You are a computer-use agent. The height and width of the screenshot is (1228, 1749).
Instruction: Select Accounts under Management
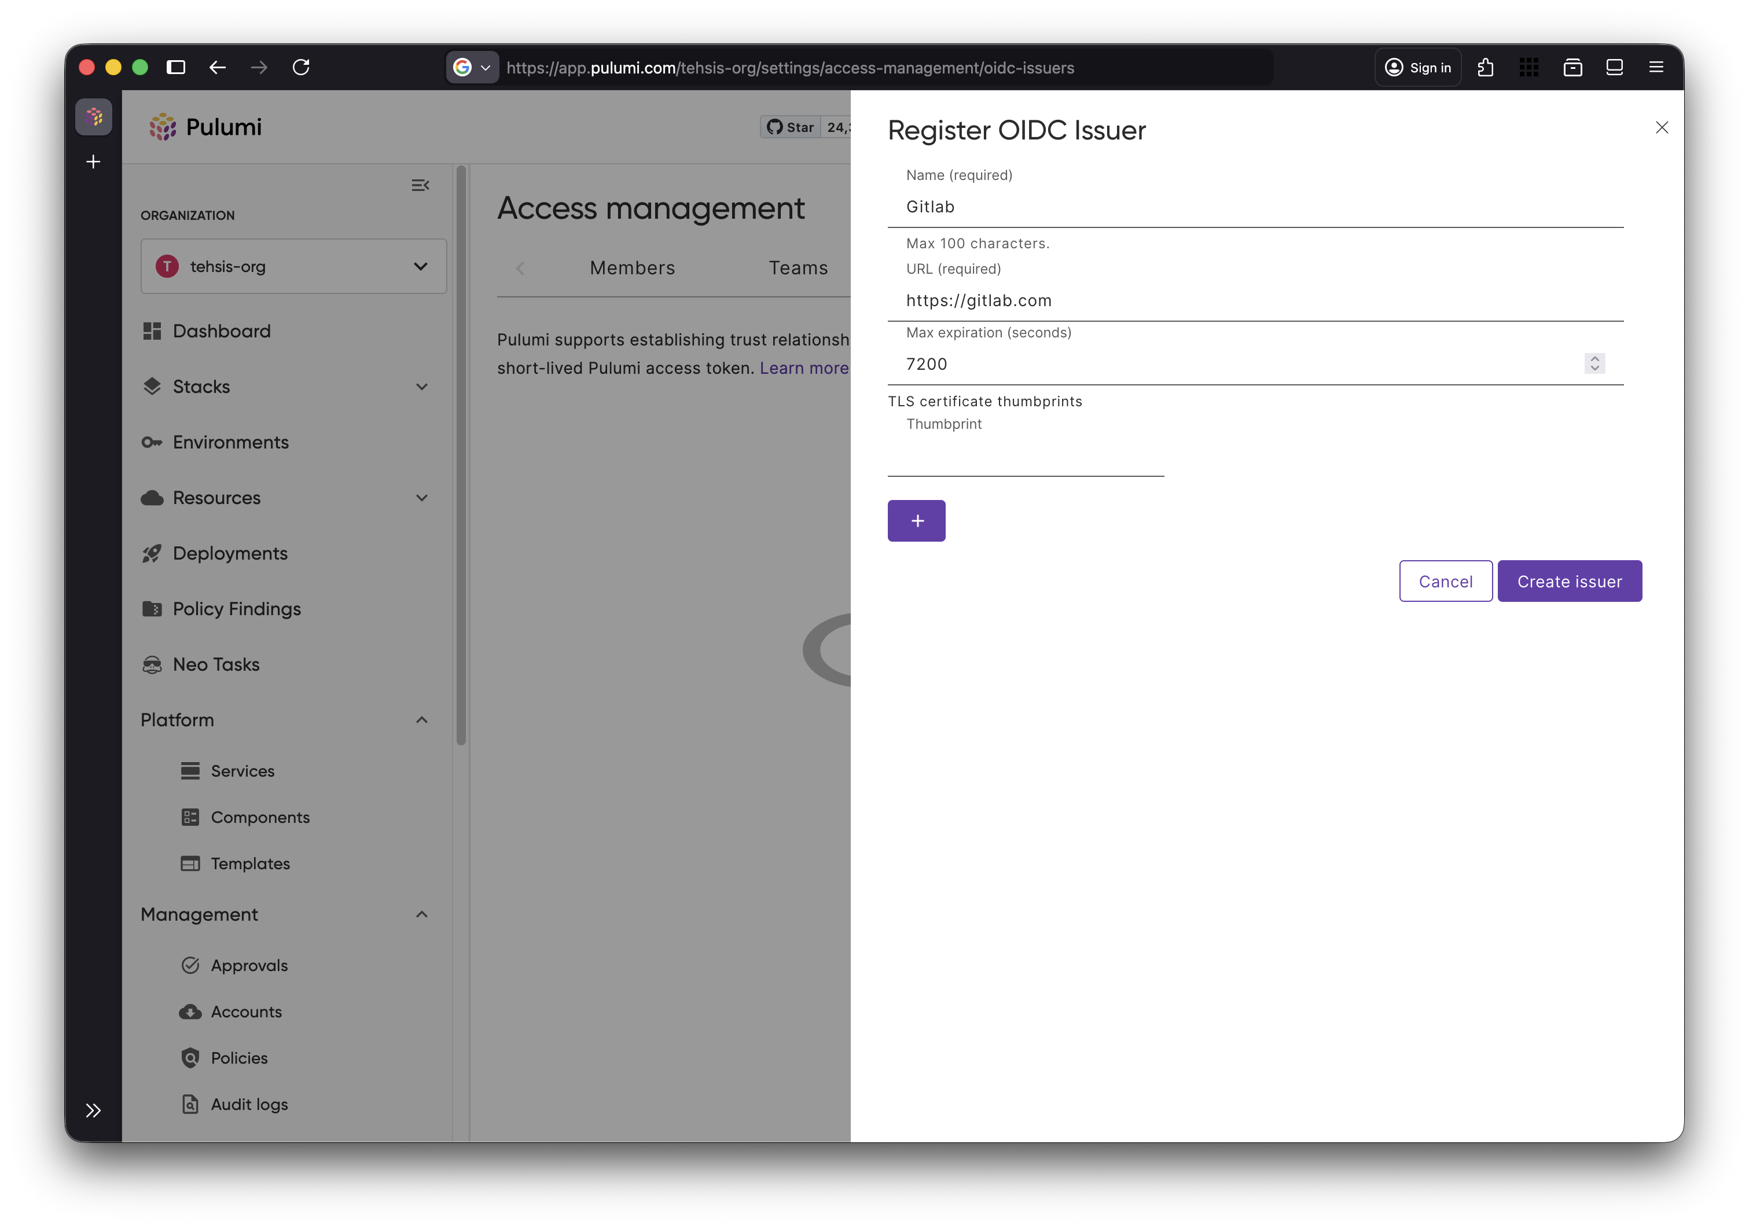(246, 1012)
